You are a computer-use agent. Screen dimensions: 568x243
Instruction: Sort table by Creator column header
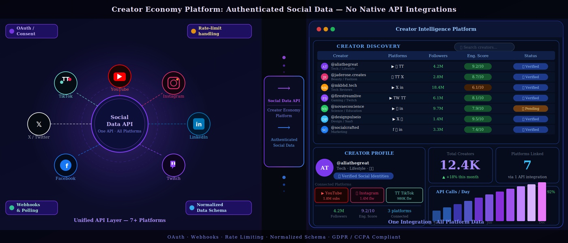pos(340,56)
